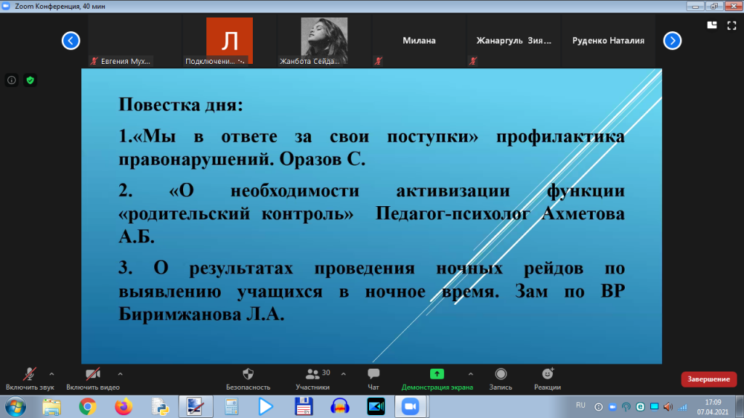This screenshot has height=418, width=744.
Task: Open the Чат panel
Action: (x=373, y=379)
